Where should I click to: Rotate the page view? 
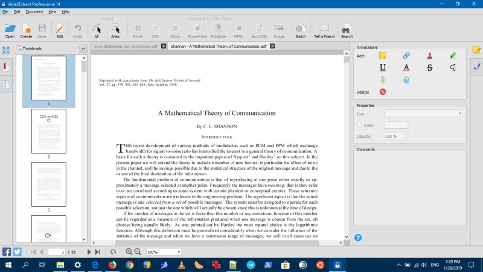[x=114, y=252]
